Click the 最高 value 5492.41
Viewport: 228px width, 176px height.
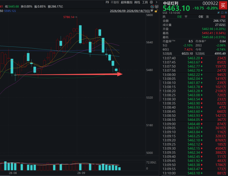coord(207,33)
